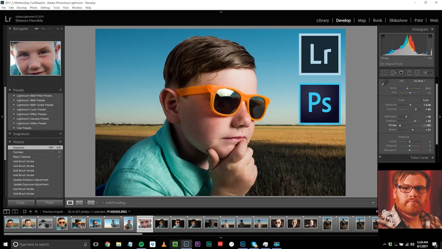Switch to Before/After Y|Y view icon
The width and height of the screenshot is (442, 249).
click(91, 203)
